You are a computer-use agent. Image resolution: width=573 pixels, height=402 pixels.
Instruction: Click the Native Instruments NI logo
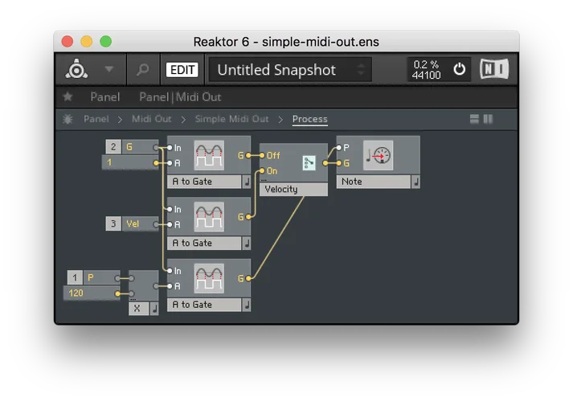pyautogui.click(x=493, y=69)
